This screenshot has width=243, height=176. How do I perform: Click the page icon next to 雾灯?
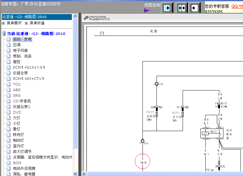click(9, 129)
